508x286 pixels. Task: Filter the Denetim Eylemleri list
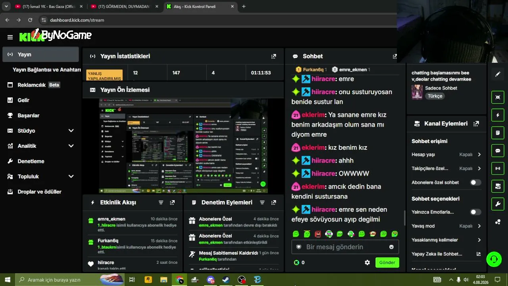tap(262, 203)
